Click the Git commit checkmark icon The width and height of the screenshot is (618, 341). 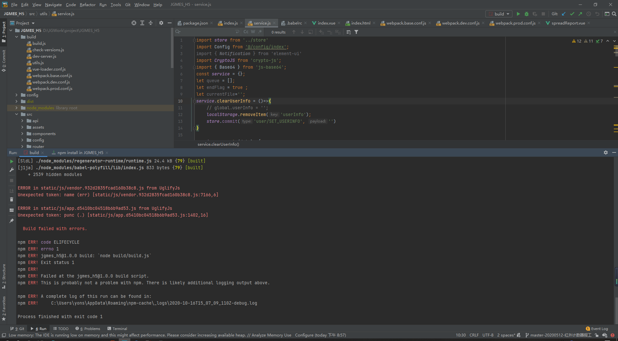tap(572, 14)
